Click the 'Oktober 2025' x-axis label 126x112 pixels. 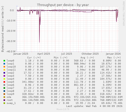click(90, 54)
